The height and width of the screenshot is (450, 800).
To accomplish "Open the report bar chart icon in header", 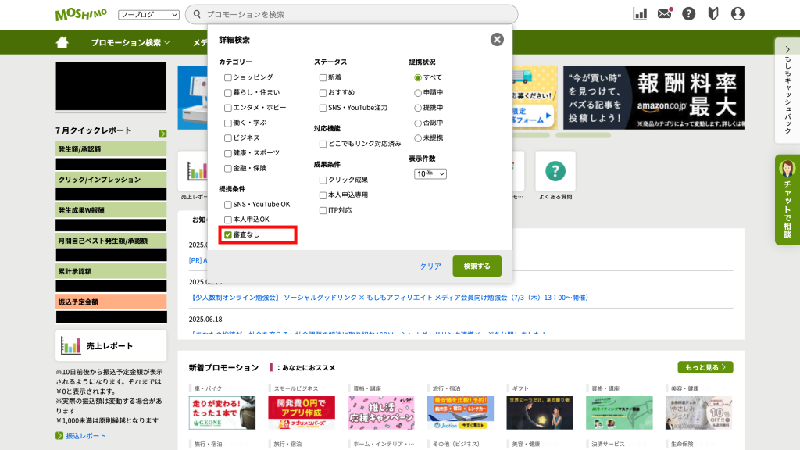I will pyautogui.click(x=640, y=14).
